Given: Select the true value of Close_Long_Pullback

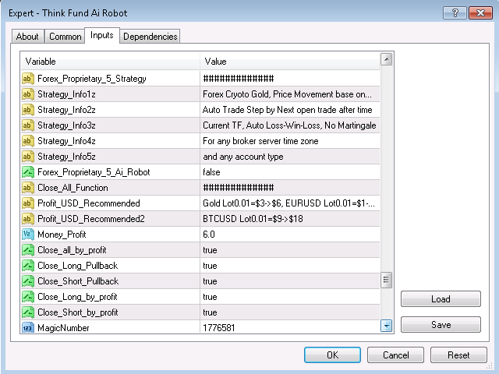Looking at the screenshot, I should point(210,266).
